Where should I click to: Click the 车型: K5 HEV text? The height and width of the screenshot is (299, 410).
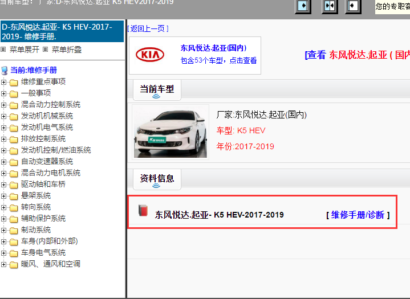coord(241,130)
